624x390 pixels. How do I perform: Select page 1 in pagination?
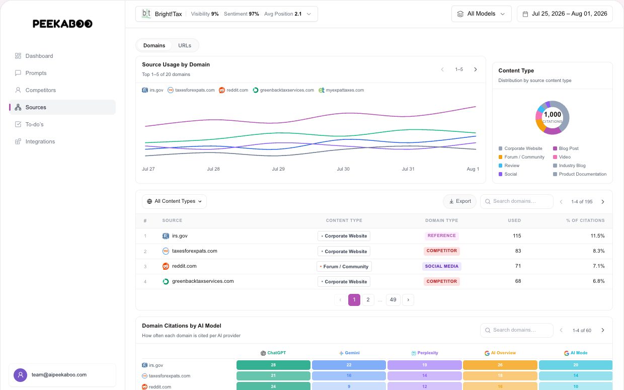click(x=354, y=300)
